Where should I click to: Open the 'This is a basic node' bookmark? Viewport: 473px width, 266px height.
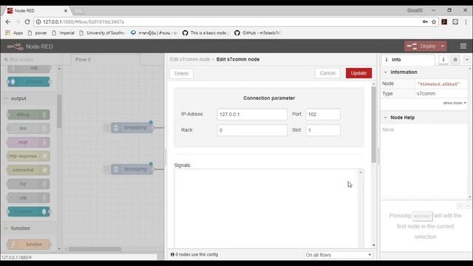pyautogui.click(x=206, y=33)
